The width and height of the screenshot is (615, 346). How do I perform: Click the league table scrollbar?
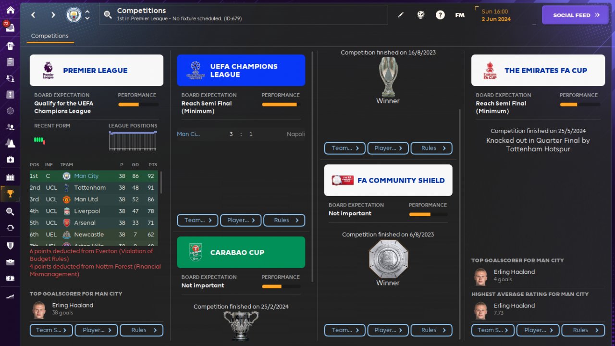160,183
